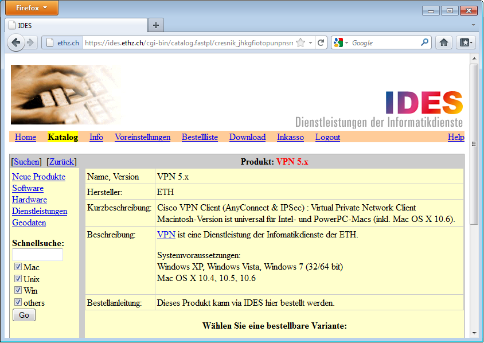Reload the page with the refresh icon
Screen dimensions: 484x343
(321, 42)
